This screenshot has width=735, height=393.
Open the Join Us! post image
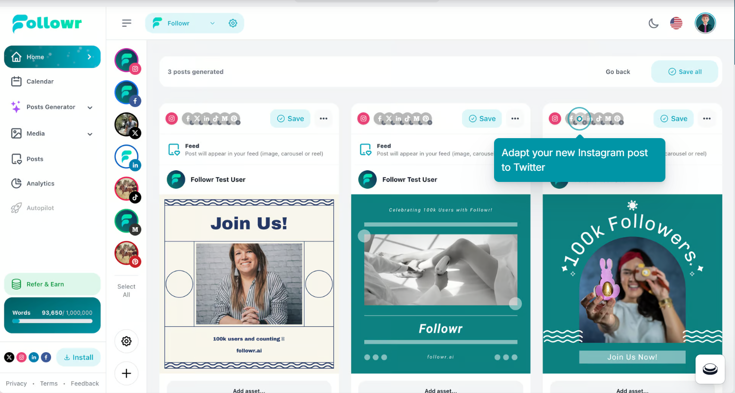pyautogui.click(x=249, y=284)
